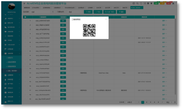Open the page size dropdown in pagination

click(x=131, y=102)
